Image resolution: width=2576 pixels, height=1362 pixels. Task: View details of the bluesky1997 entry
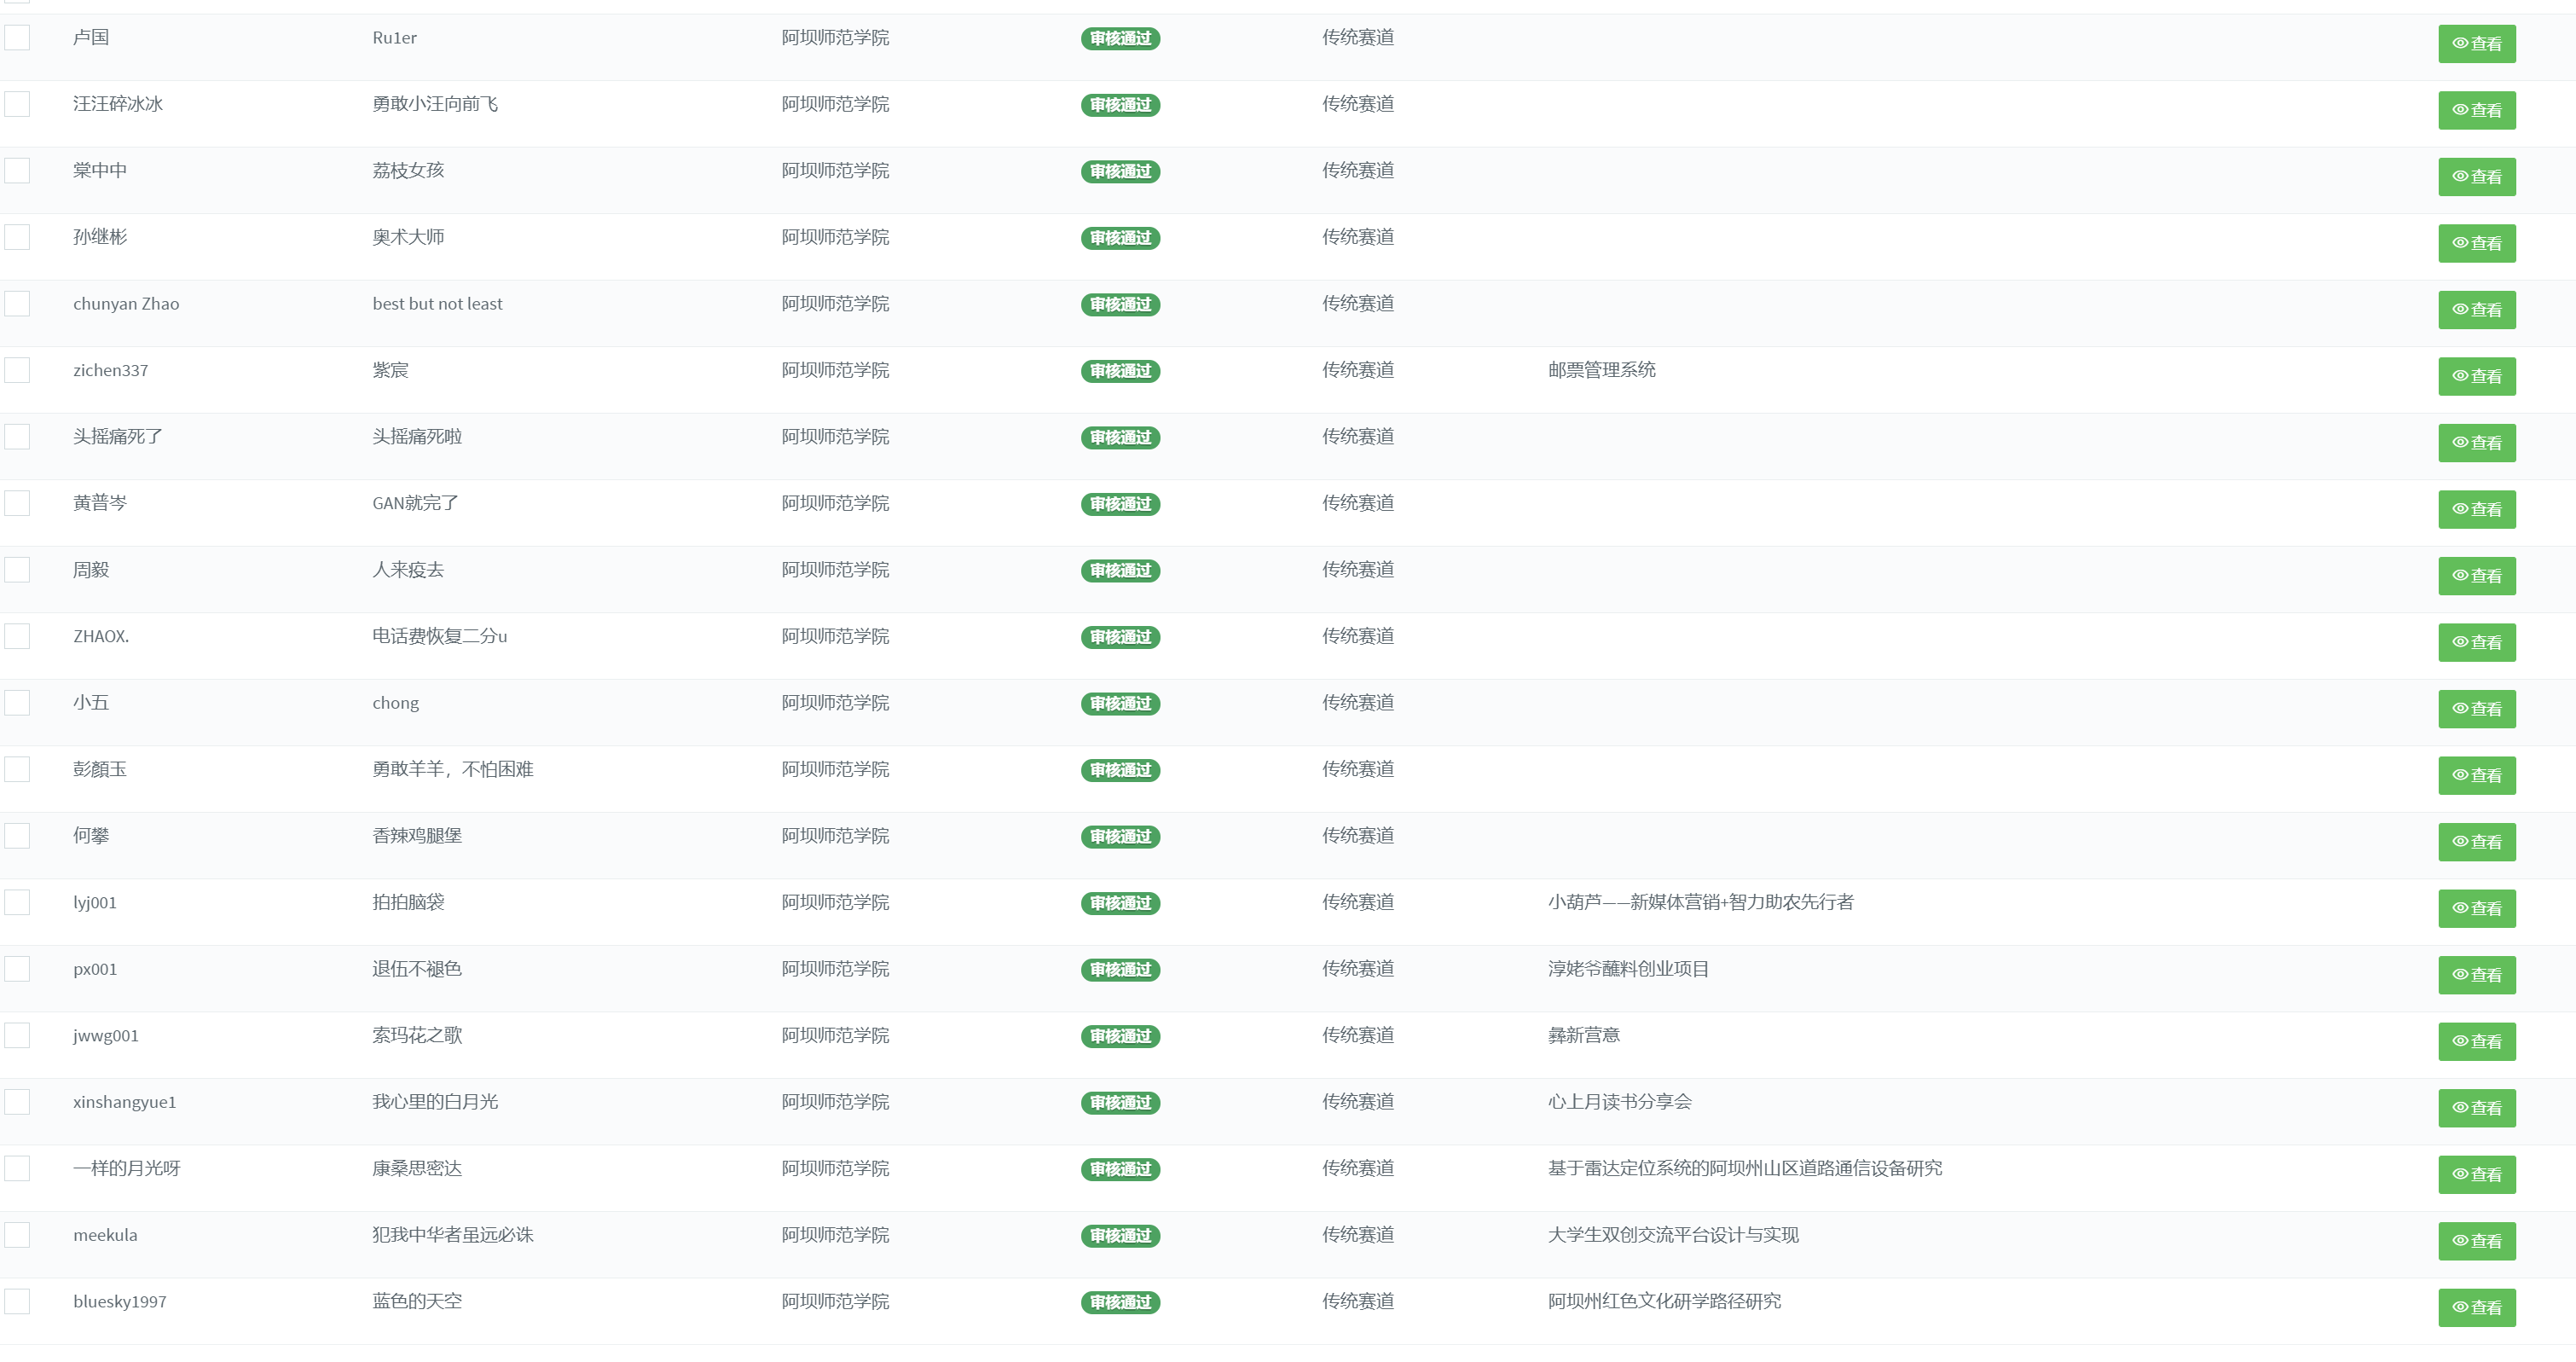pyautogui.click(x=2476, y=1308)
